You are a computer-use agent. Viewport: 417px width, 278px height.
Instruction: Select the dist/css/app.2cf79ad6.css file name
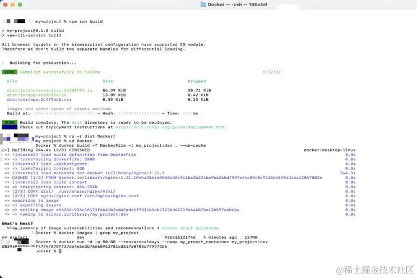pos(39,100)
